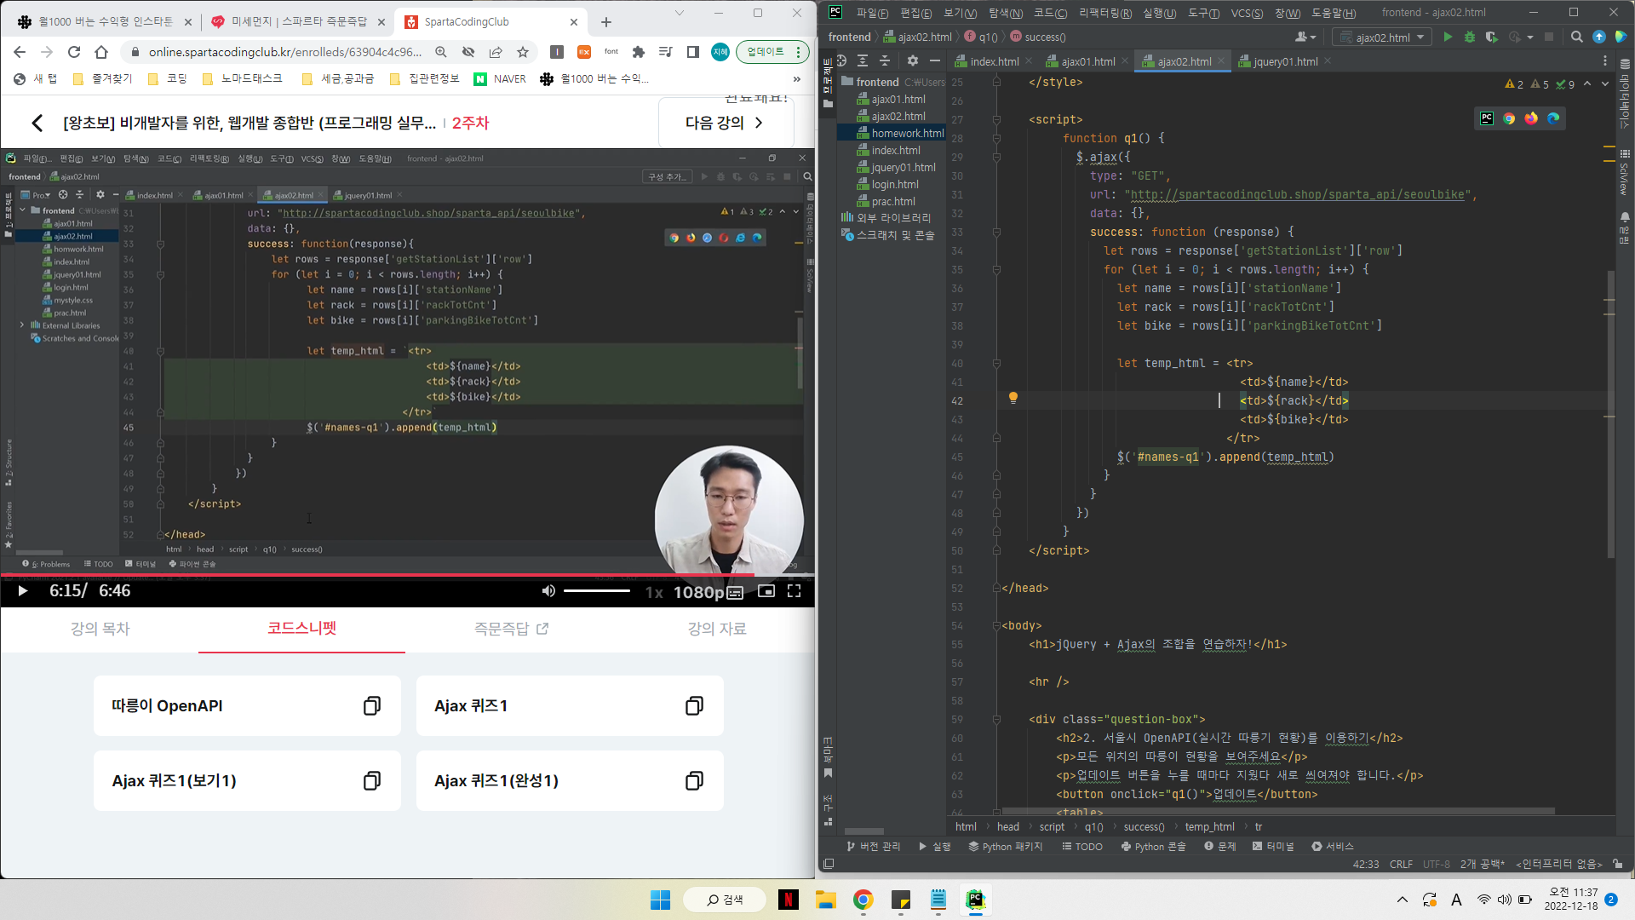
Task: Open the 1x playback speed menu
Action: (x=653, y=592)
